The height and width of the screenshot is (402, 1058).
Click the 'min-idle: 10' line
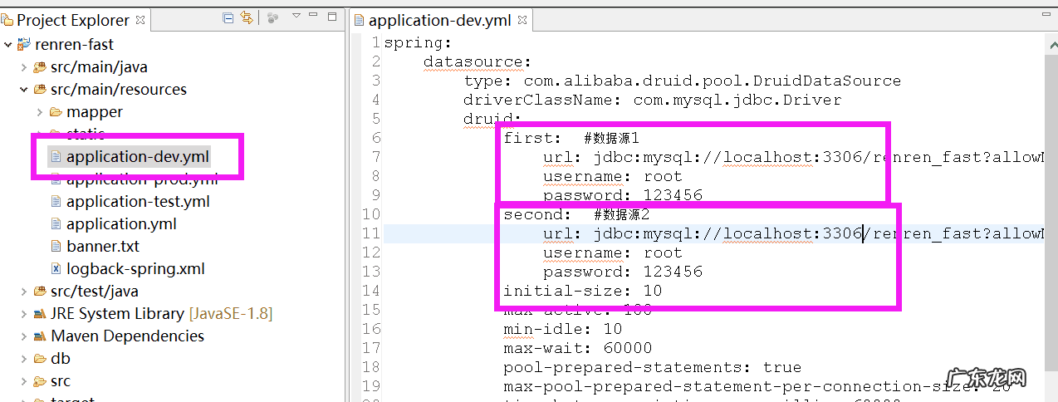(563, 329)
